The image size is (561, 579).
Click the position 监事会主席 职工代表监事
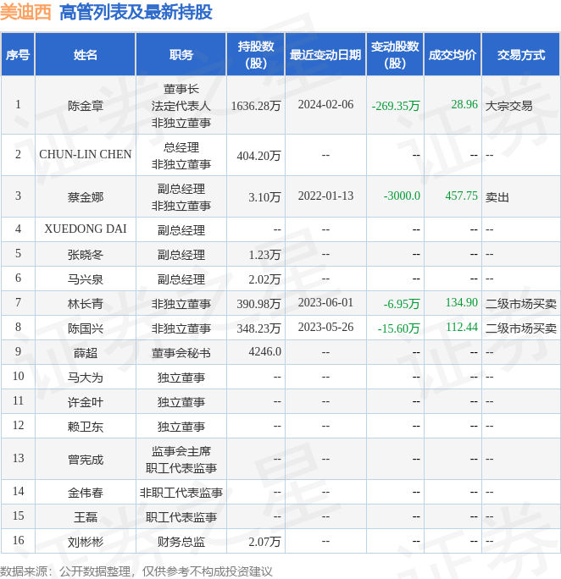(181, 460)
